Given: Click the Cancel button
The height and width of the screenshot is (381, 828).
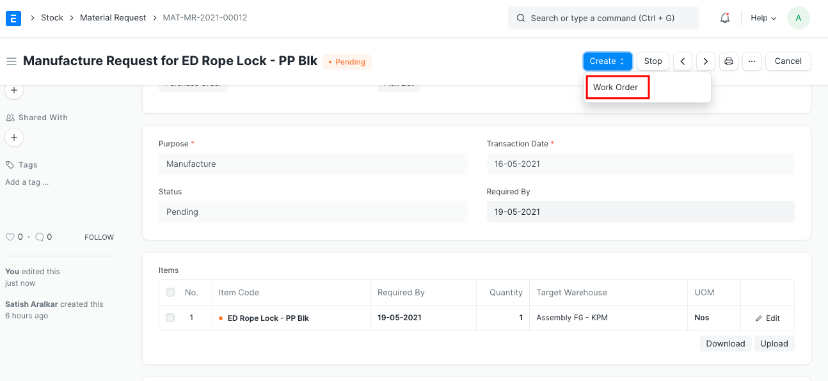Looking at the screenshot, I should point(788,61).
